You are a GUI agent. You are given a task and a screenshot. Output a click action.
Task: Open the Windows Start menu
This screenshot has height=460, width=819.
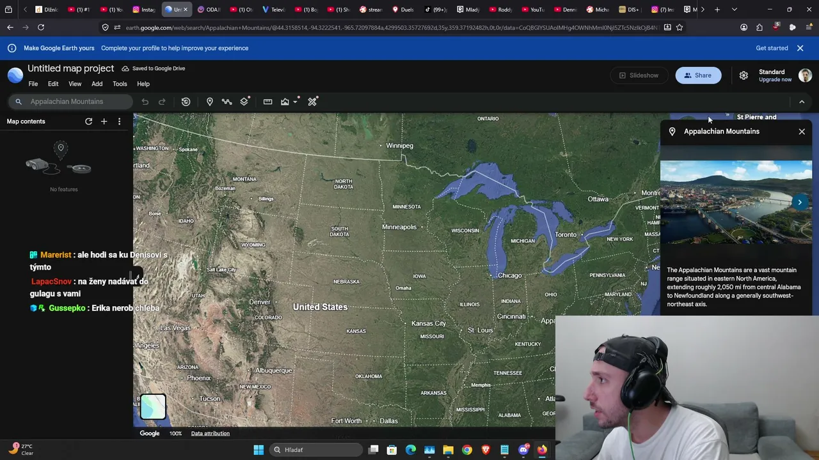(x=258, y=450)
